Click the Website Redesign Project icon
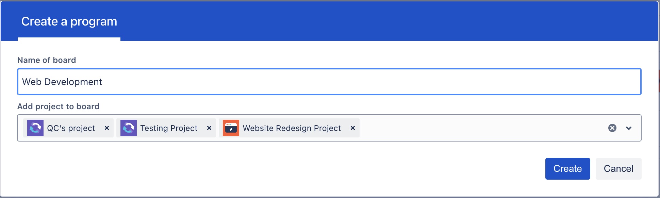Viewport: 660px width, 198px height. pos(231,128)
